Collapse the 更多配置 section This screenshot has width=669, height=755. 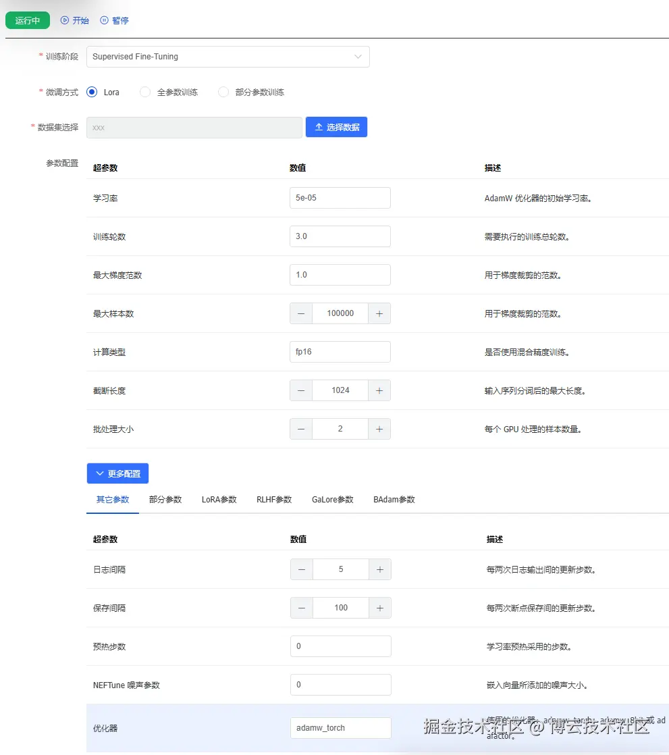pos(117,473)
